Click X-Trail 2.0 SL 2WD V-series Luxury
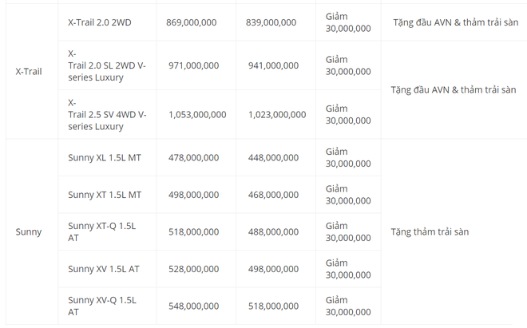 coord(107,65)
